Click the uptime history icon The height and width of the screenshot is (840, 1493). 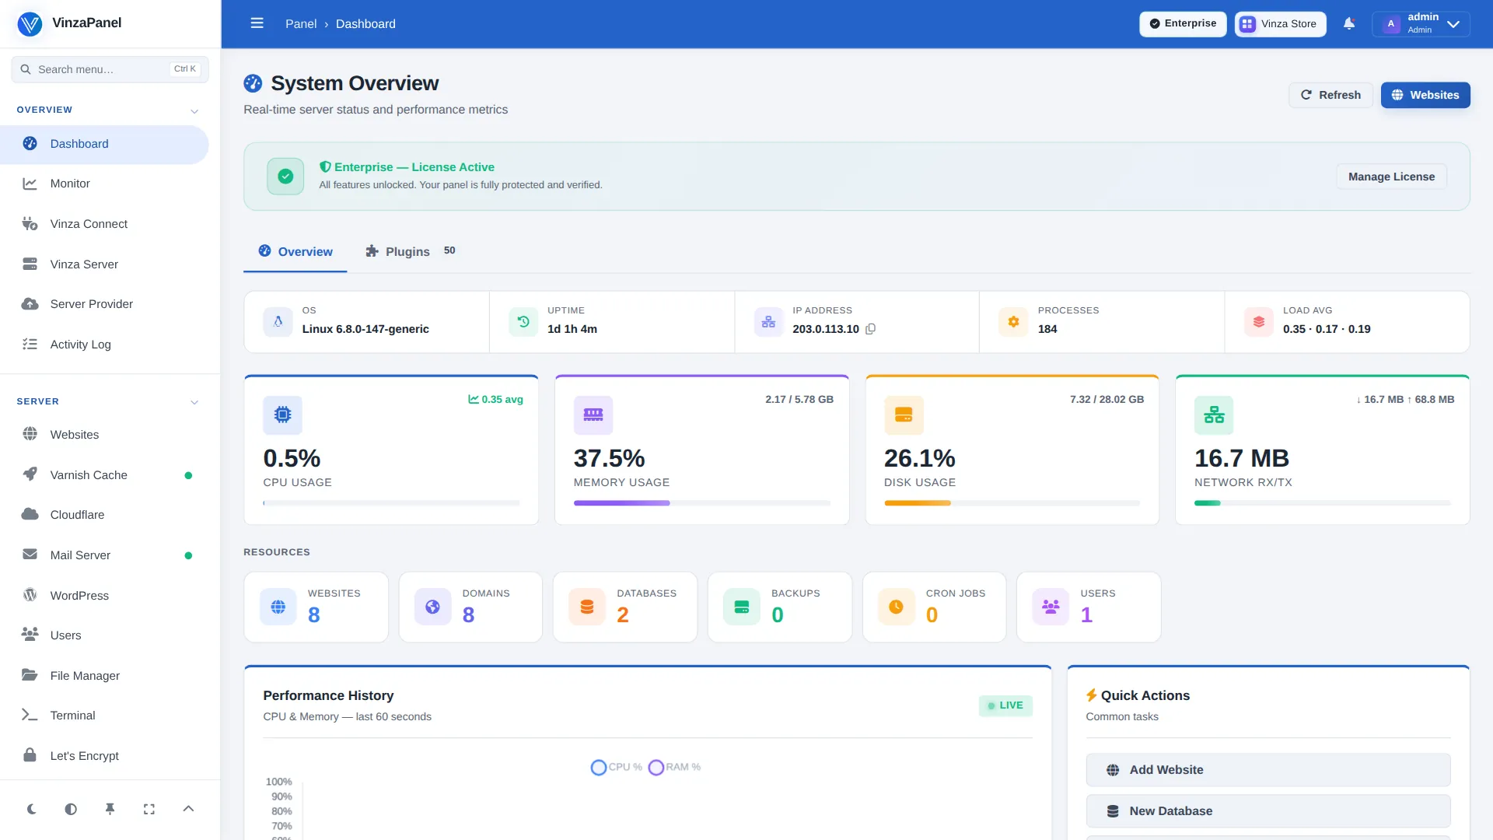pos(523,322)
